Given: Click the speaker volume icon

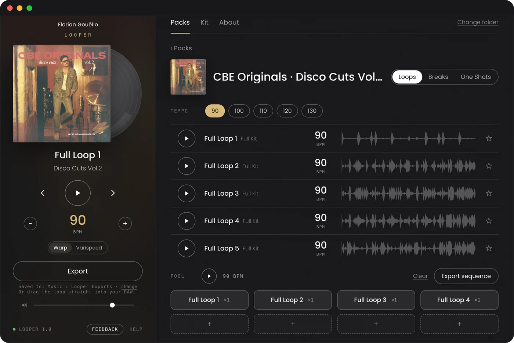Looking at the screenshot, I should coord(24,305).
